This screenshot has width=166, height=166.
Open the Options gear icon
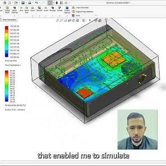pos(66,3)
